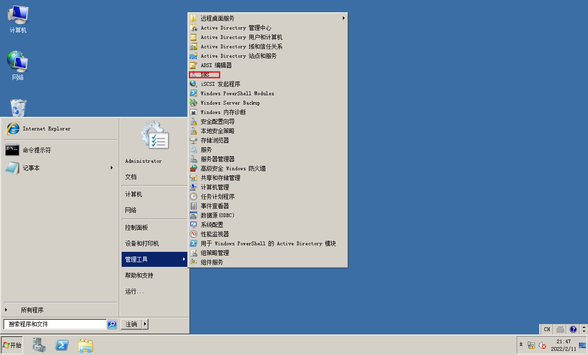
Task: Open 计算机 desktop icon
Action: pos(18,20)
